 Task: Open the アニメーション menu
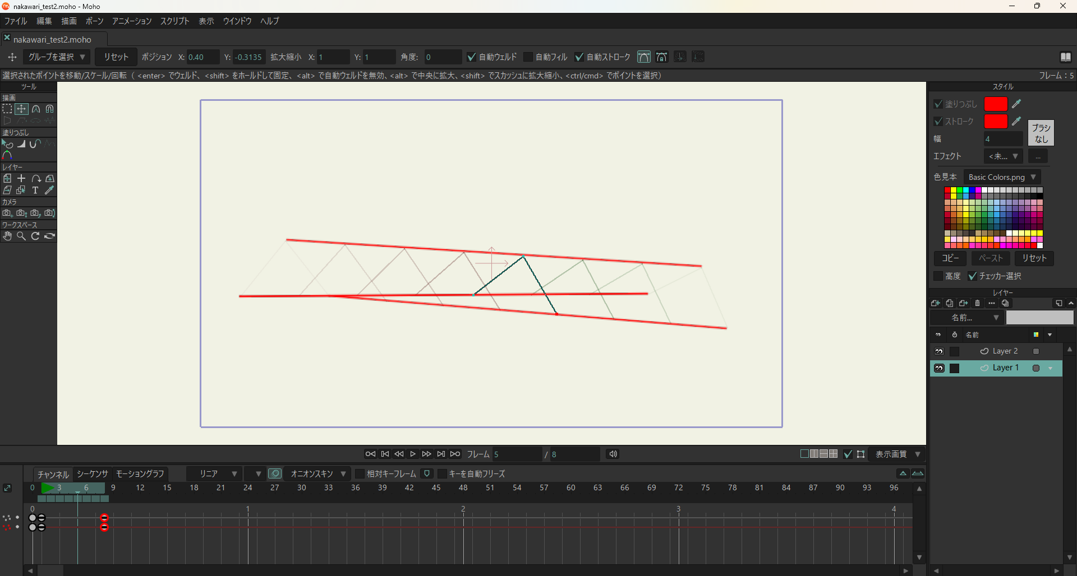click(132, 21)
